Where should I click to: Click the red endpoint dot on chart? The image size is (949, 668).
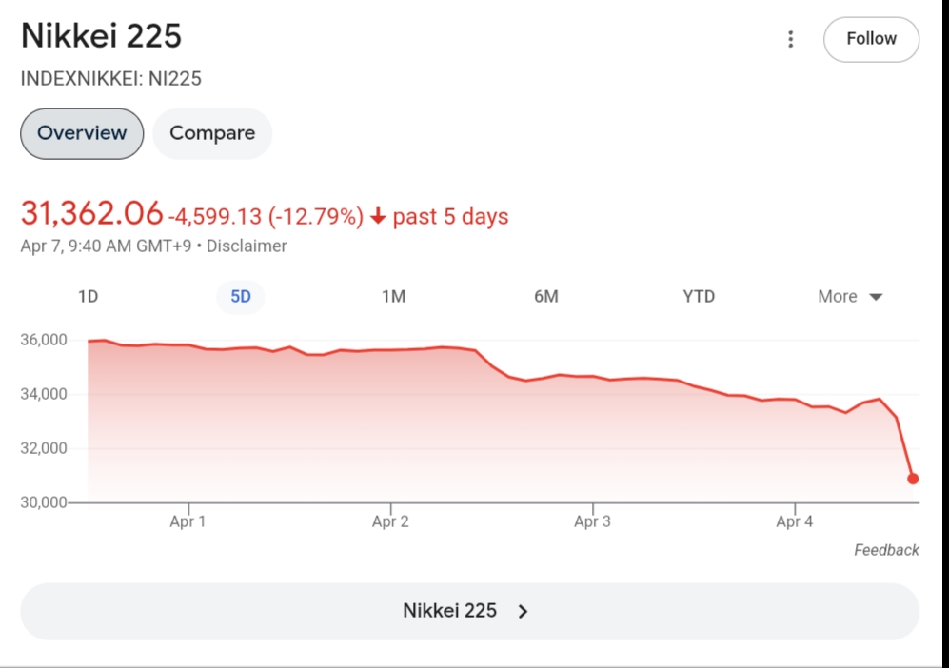point(913,479)
